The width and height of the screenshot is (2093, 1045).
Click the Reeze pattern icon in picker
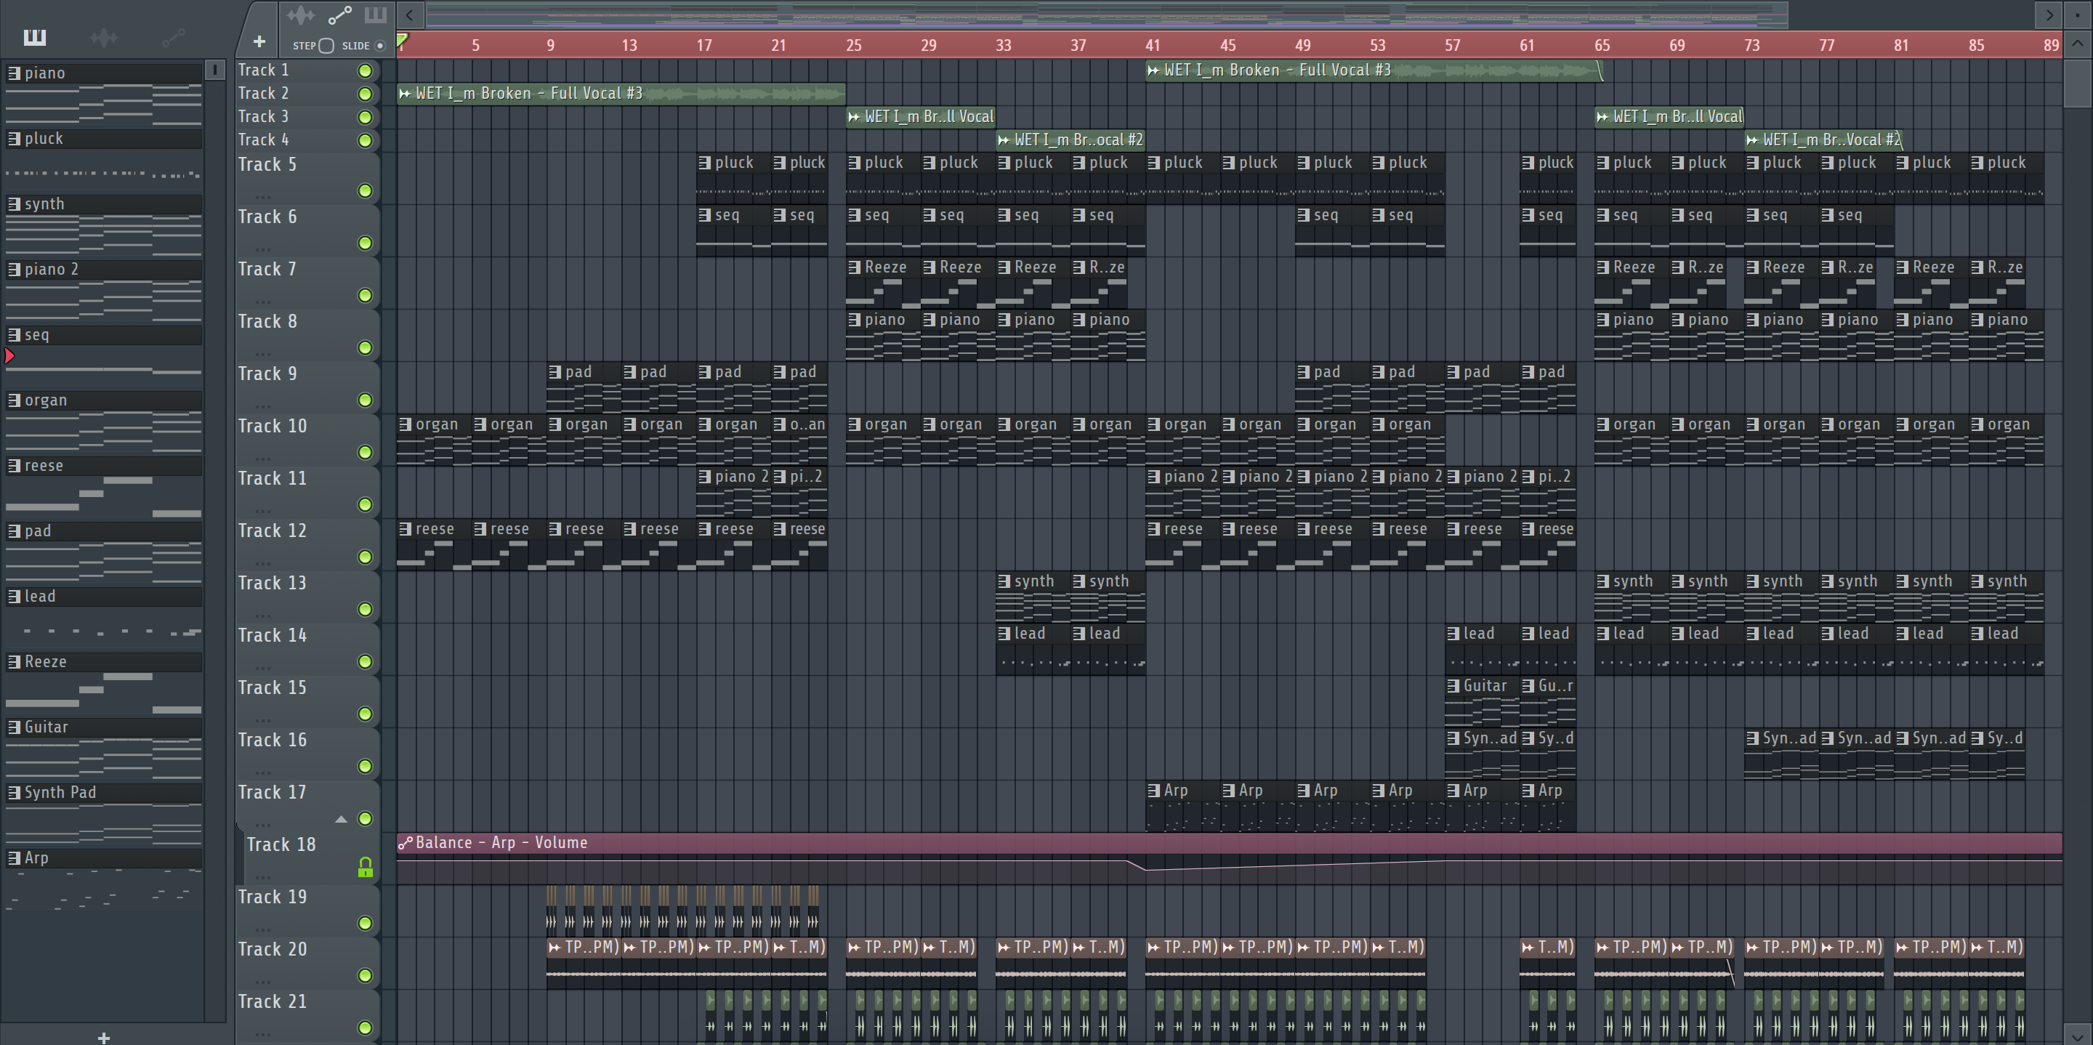pyautogui.click(x=14, y=661)
